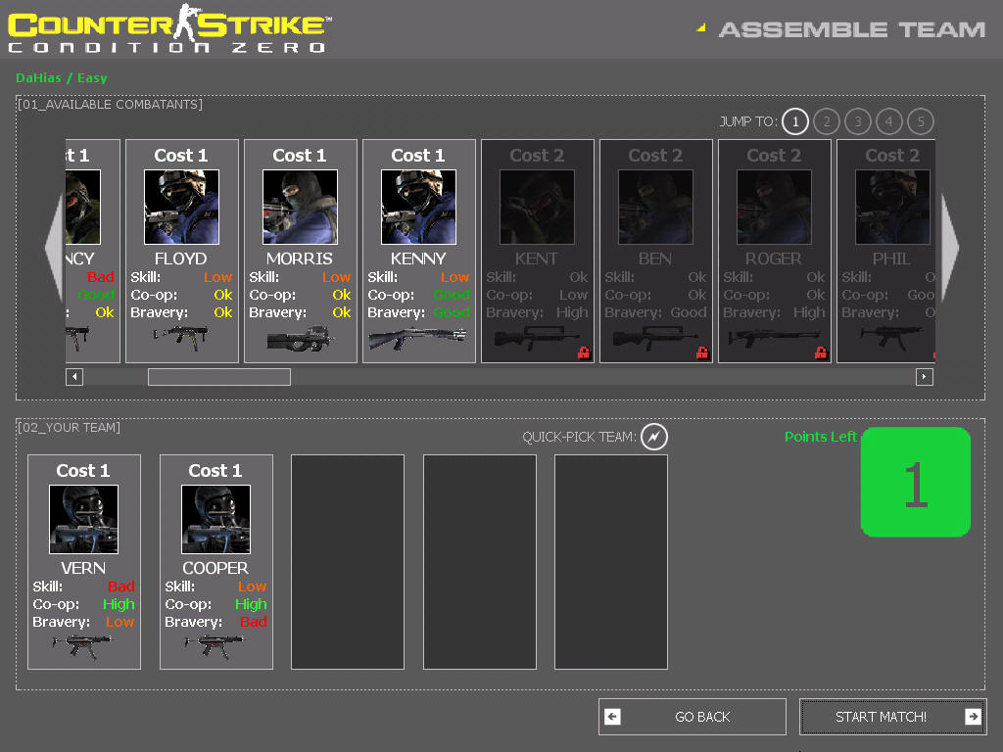Click the large left arrow of combatant carousel
The width and height of the screenshot is (1003, 752).
click(55, 248)
